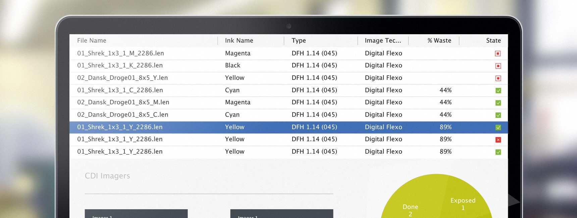This screenshot has height=218, width=577.
Task: Select the 01_Shrek_1x3_1_K_2286.len file row
Action: pos(120,65)
